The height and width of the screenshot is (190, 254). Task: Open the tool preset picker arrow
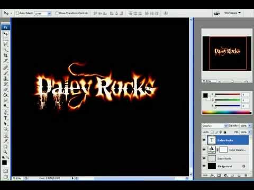[x=11, y=13]
